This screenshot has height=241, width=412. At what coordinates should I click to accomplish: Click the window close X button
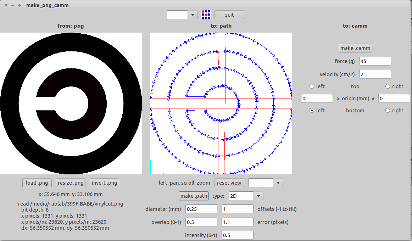6,5
